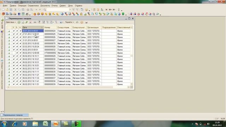Image resolution: width=226 pixels, height=127 pixels.
Task: Open the dropdown before the Перейти button
Action: point(61,22)
